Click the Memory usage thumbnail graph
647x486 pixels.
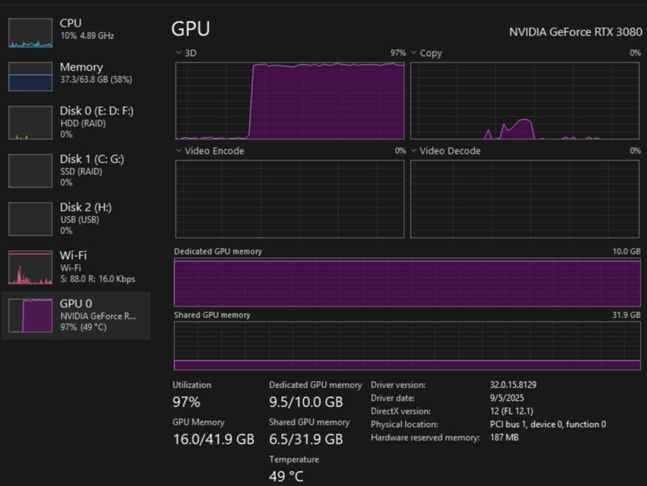click(x=30, y=77)
